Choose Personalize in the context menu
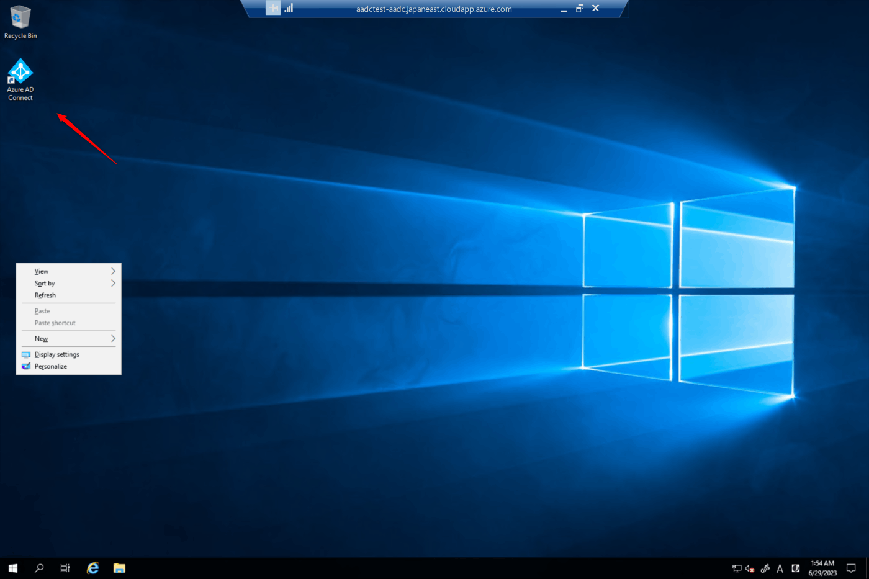The height and width of the screenshot is (579, 869). click(x=68, y=366)
